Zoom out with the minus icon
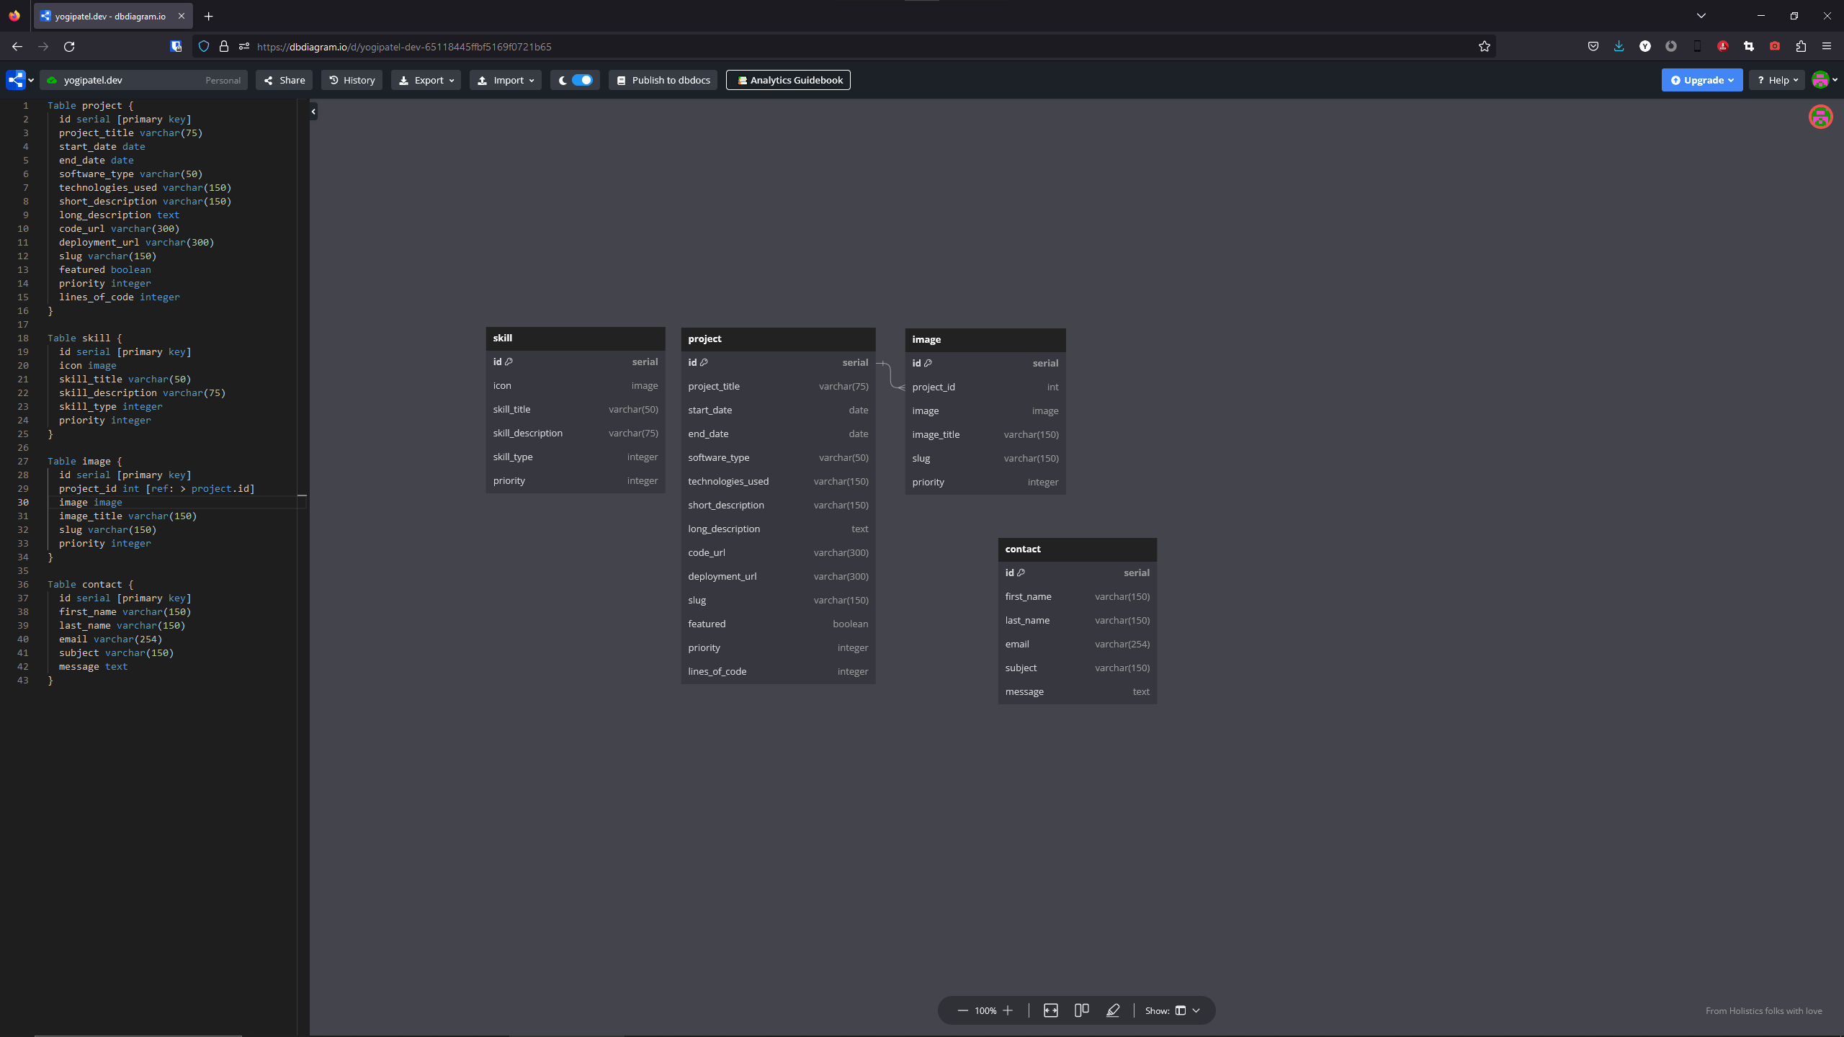The height and width of the screenshot is (1037, 1844). [x=962, y=1010]
